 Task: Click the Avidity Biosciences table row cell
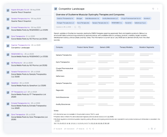click(x=63, y=104)
